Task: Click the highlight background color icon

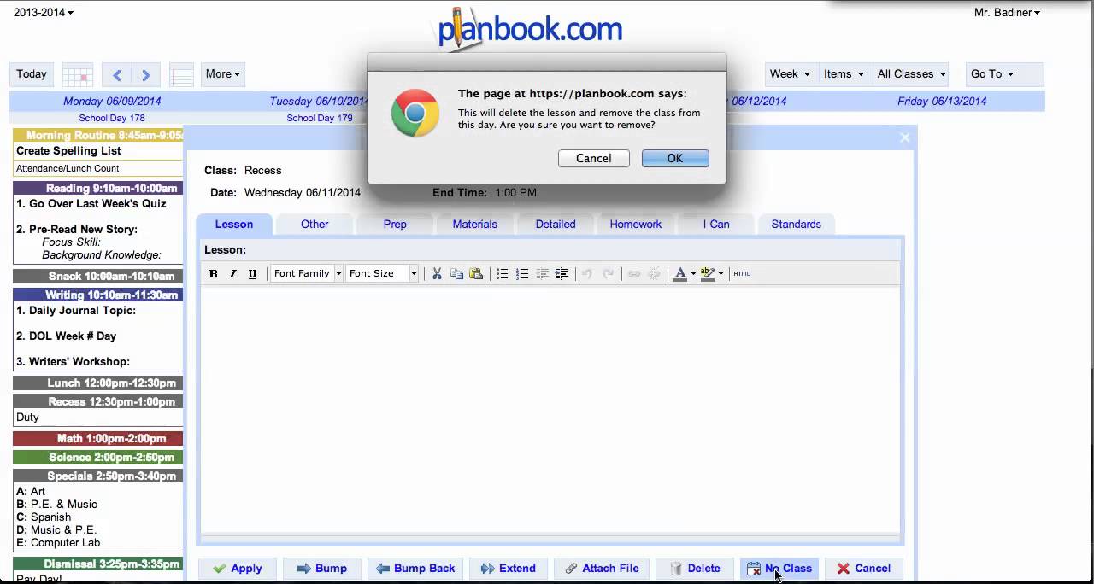Action: pos(707,274)
